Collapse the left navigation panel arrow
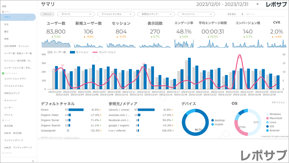Viewport: 289px width, 163px height. [x=33, y=161]
